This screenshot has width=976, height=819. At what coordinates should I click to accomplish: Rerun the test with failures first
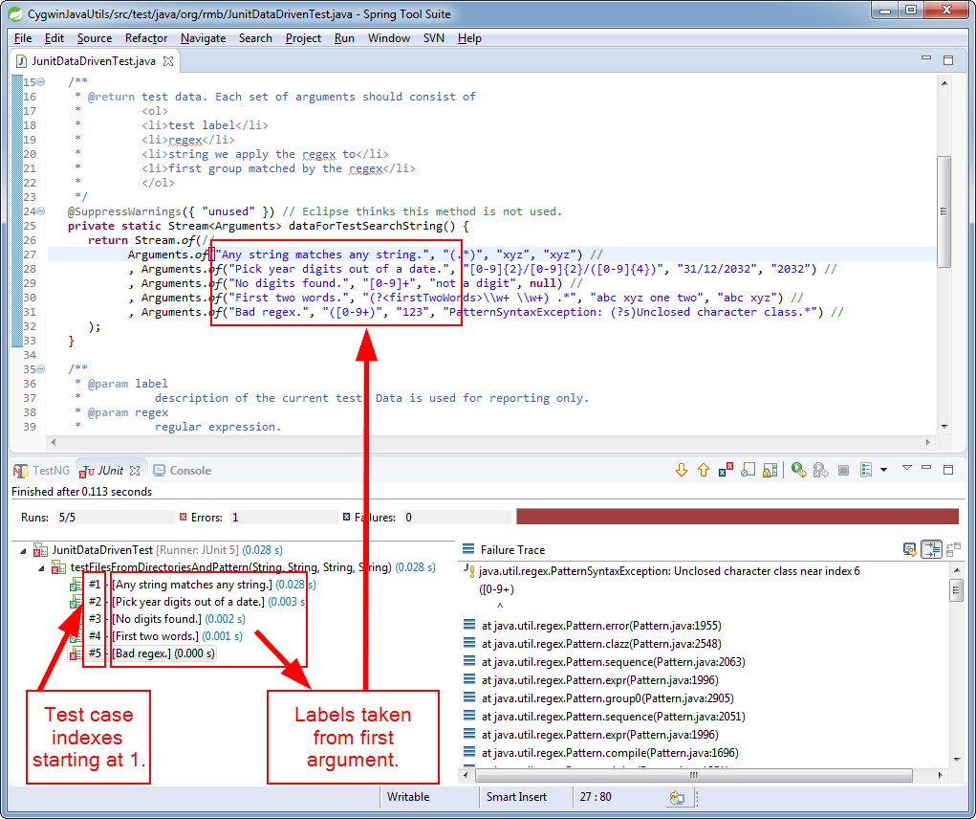(x=819, y=470)
